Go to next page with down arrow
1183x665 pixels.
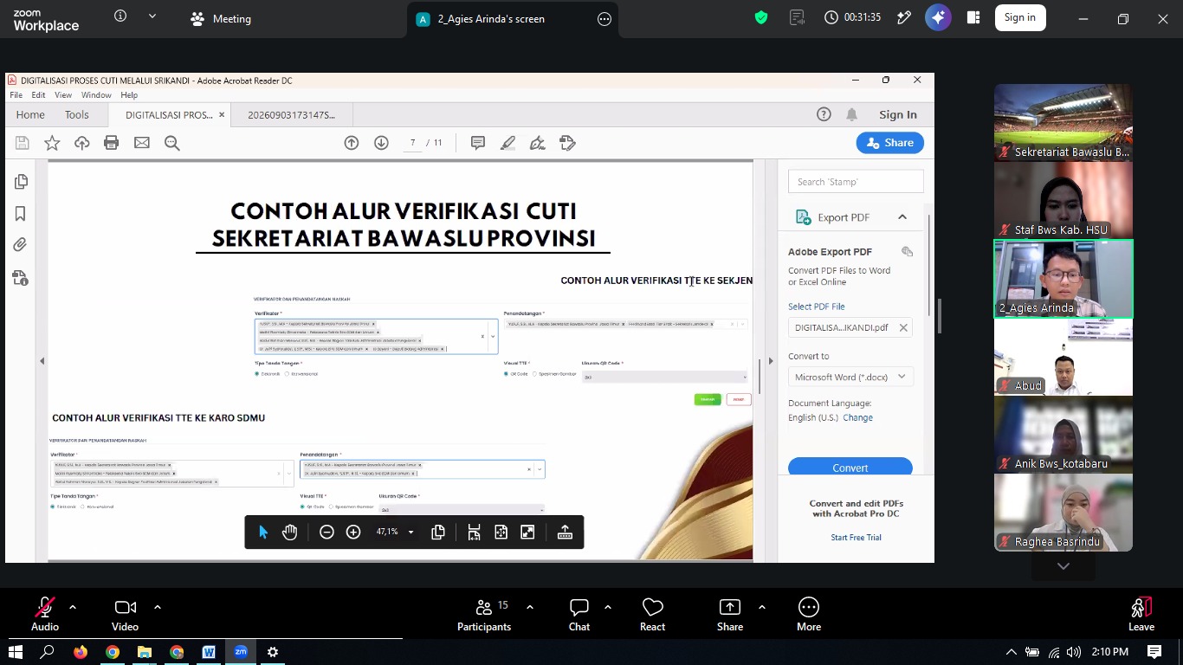[381, 143]
